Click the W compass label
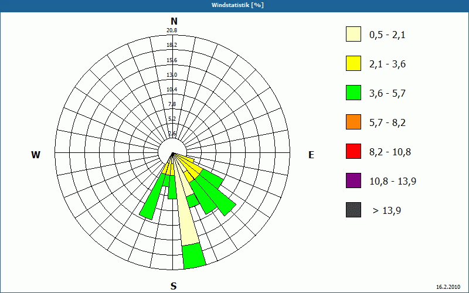Image resolution: width=469 pixels, height=293 pixels. click(x=36, y=155)
